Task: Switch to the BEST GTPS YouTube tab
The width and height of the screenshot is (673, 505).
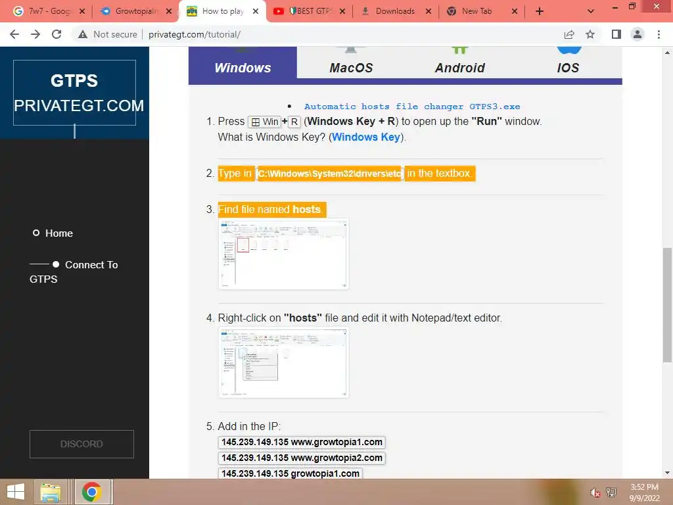Action: 309,11
